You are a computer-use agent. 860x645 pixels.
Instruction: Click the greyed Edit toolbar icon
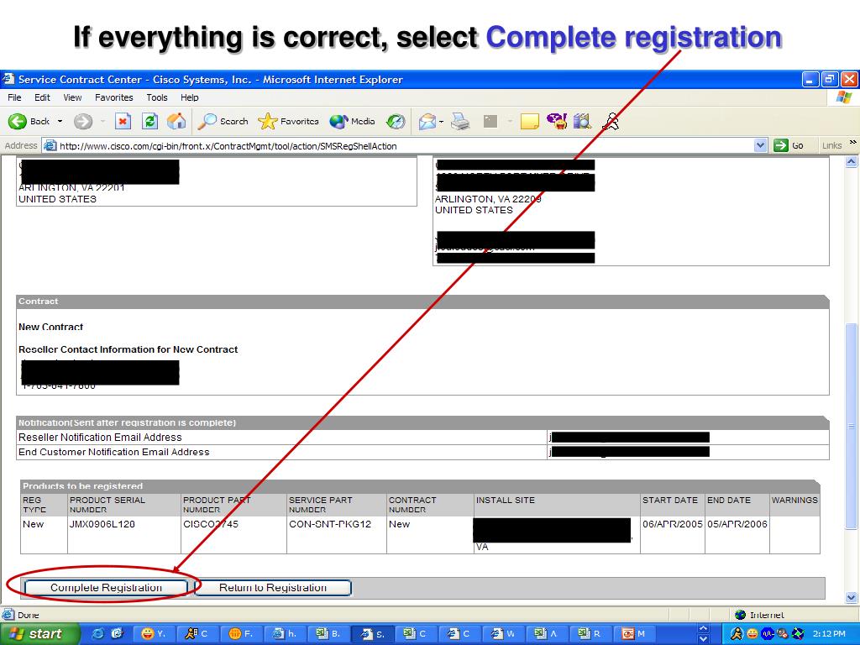click(490, 121)
